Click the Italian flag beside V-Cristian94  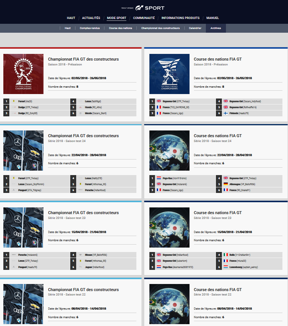click(x=226, y=255)
